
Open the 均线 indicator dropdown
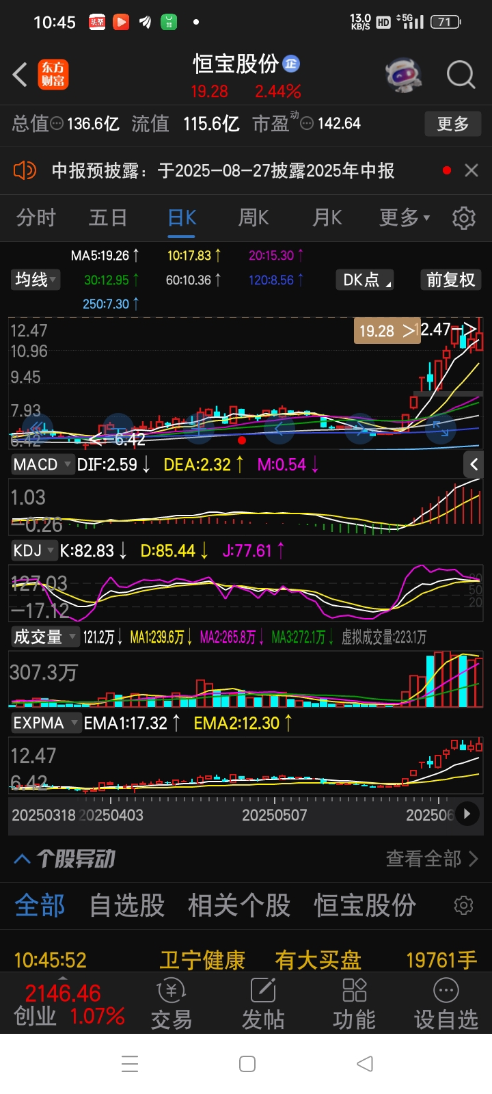36,280
